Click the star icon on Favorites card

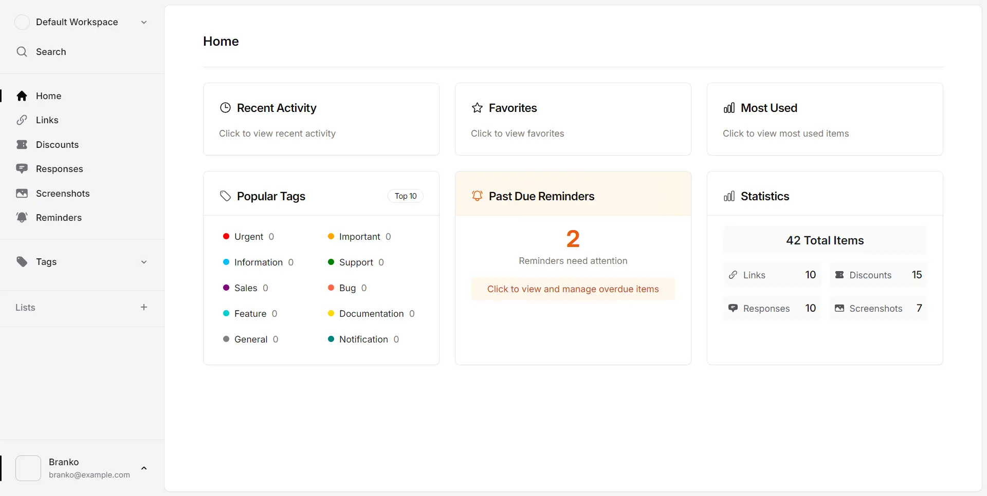[x=477, y=108]
